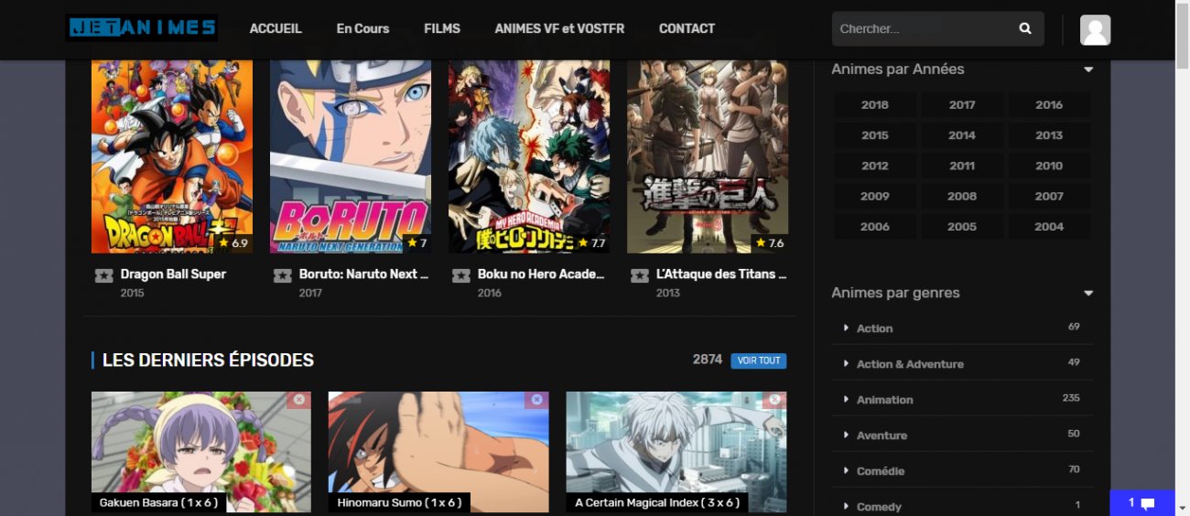Open the Dragon Ball Super title link
The width and height of the screenshot is (1190, 516).
point(173,274)
